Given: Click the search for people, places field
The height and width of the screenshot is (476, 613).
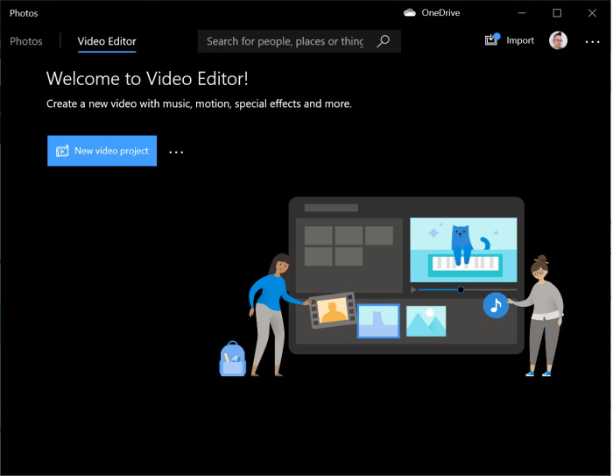Looking at the screenshot, I should pos(285,41).
